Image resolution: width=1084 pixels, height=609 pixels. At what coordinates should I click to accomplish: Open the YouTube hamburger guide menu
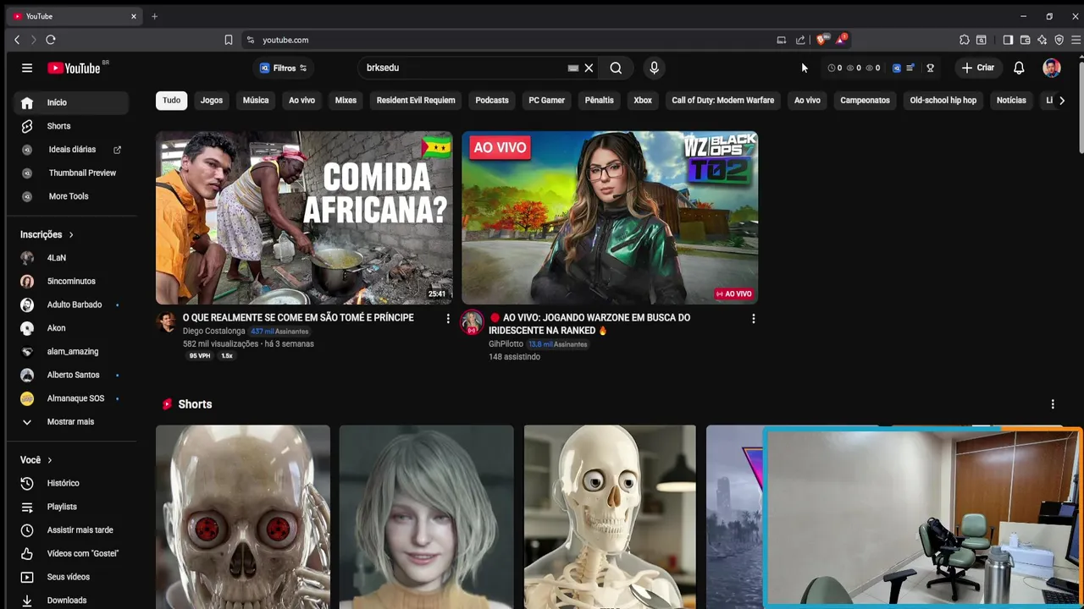point(27,68)
